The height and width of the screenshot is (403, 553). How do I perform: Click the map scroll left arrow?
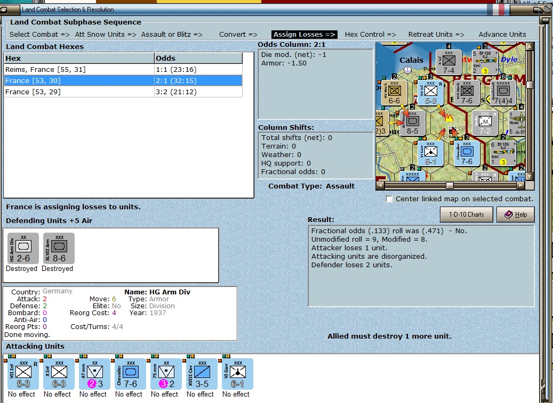click(380, 185)
